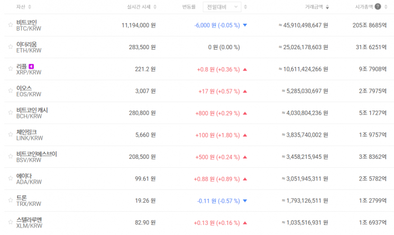
Task: Click the 208,500 원 price cell
Action: pyautogui.click(x=142, y=157)
